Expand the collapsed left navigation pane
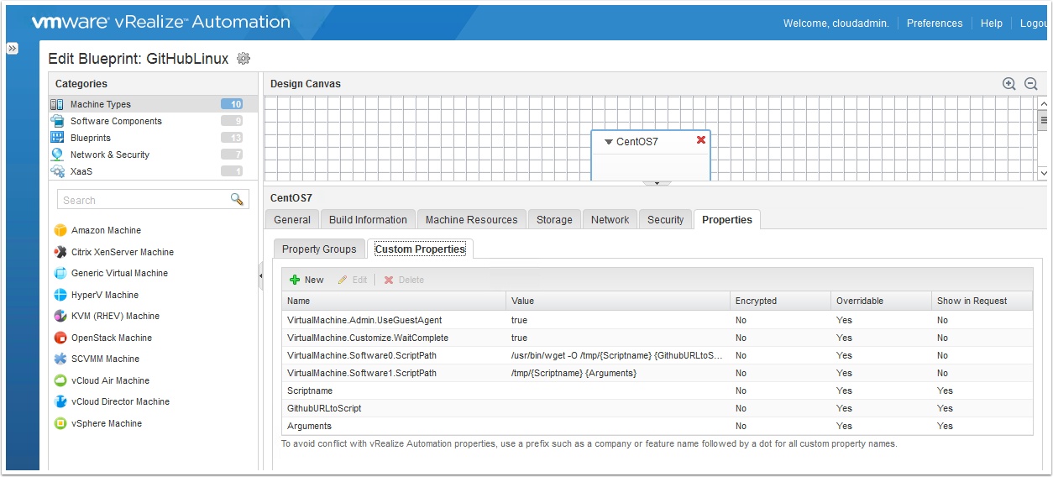The image size is (1053, 477). [x=13, y=49]
